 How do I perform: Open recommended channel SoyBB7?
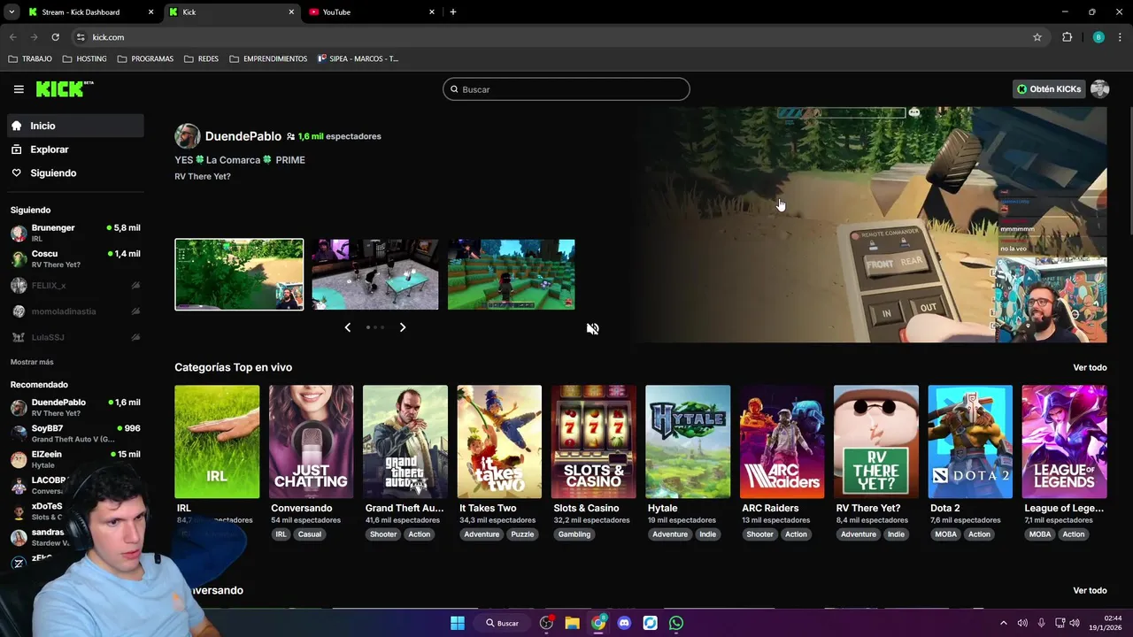pos(75,433)
